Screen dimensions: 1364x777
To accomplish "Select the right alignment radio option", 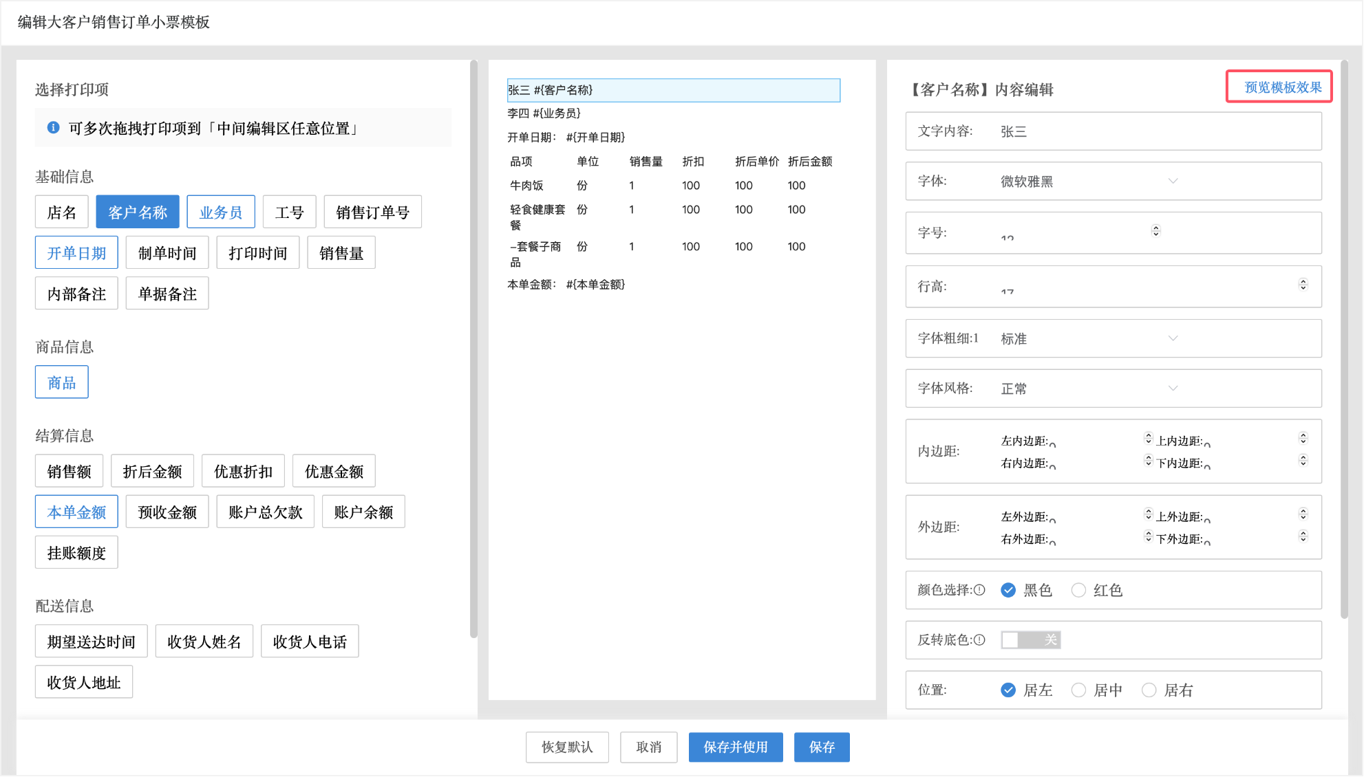I will [1149, 690].
